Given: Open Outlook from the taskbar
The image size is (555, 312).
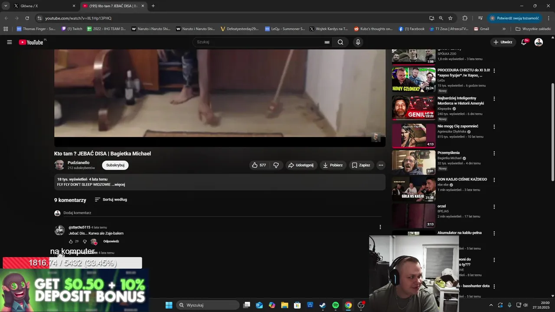Looking at the screenshot, I should click(259, 305).
